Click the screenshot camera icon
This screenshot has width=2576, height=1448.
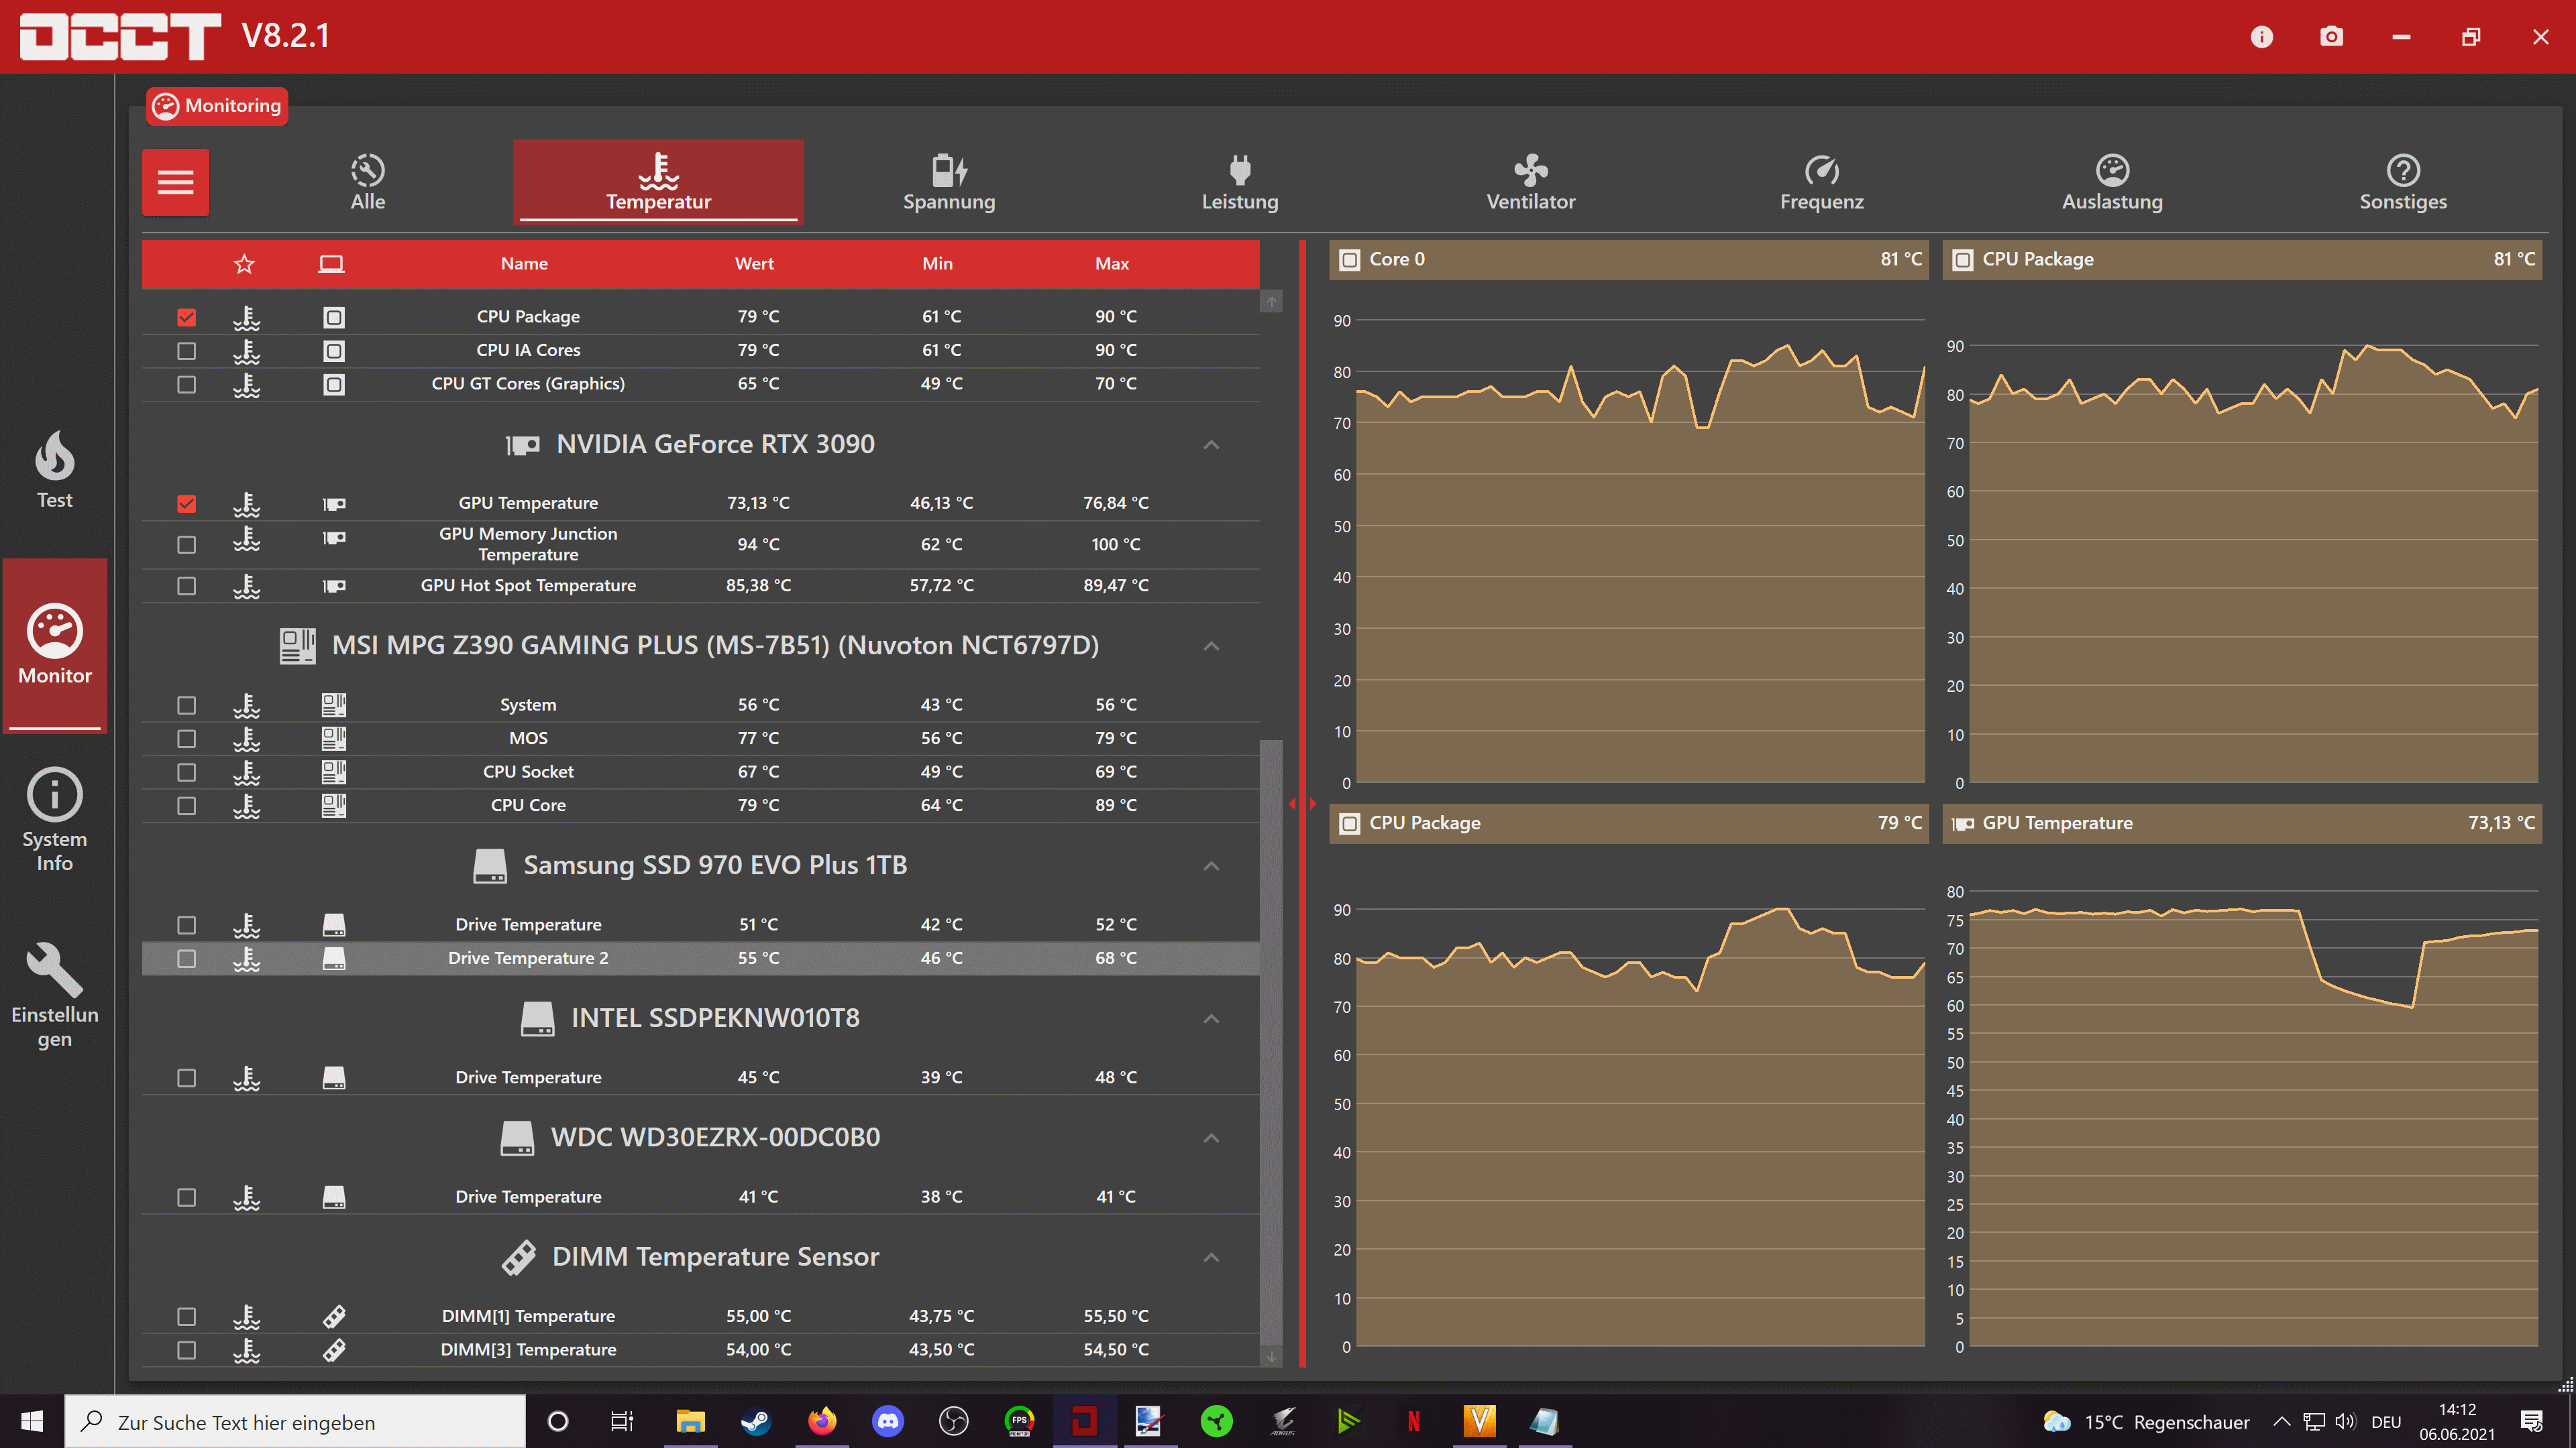point(2331,37)
